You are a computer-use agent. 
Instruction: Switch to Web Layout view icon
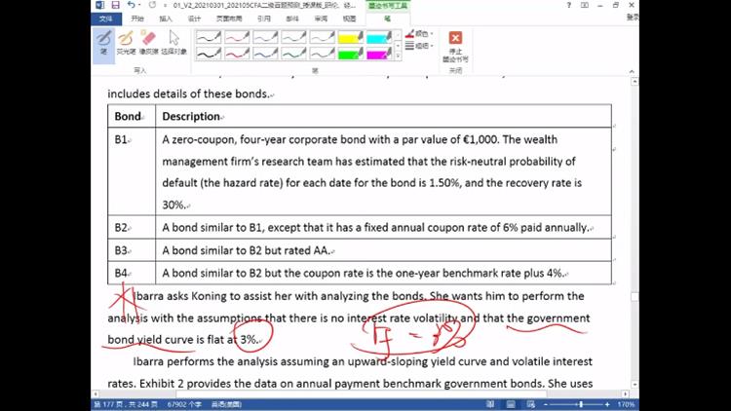pyautogui.click(x=531, y=404)
